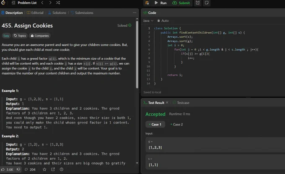Screen dimensions: 285x174
Task: Click the int i = 0; code line
Action: click(x=176, y=45)
